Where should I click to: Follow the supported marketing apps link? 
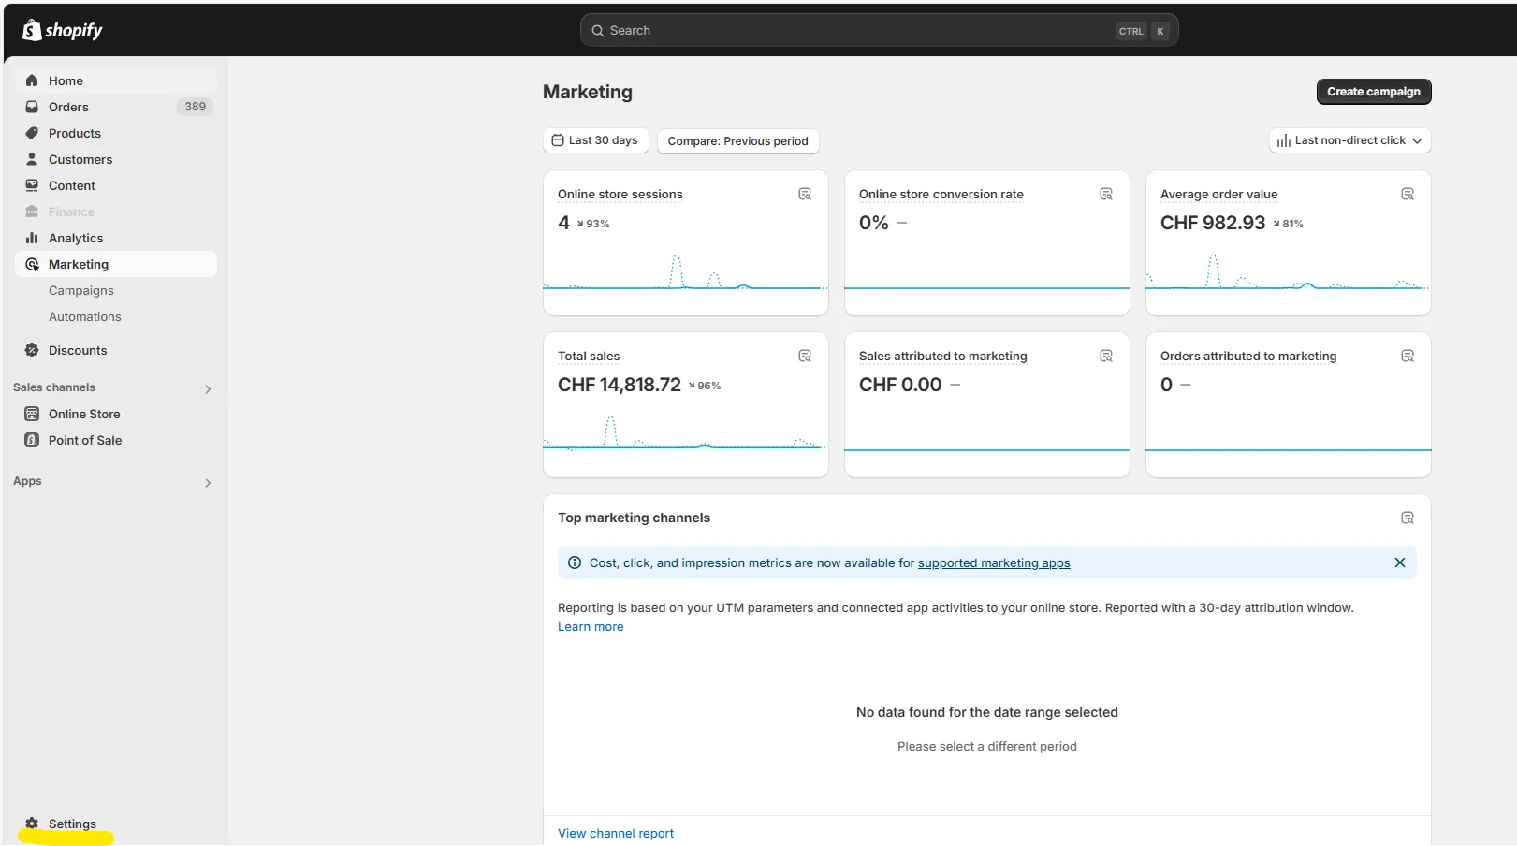993,562
